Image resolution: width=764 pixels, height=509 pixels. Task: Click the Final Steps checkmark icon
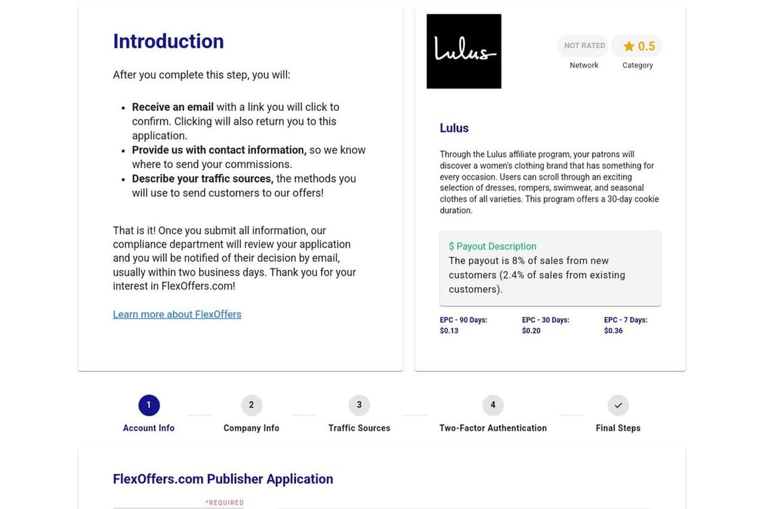point(618,405)
